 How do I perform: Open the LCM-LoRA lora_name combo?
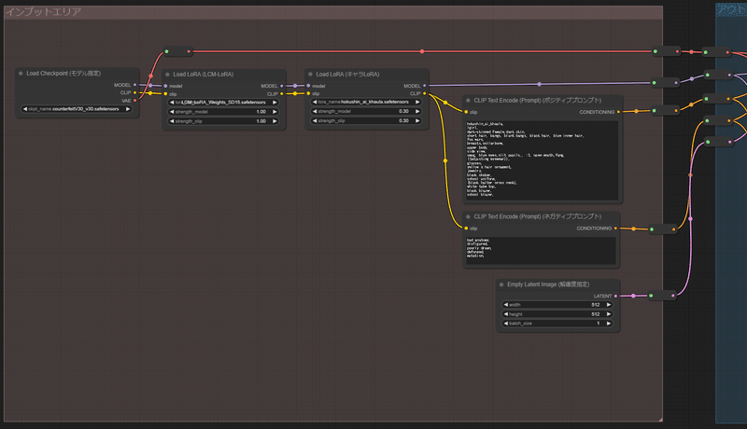pos(223,103)
